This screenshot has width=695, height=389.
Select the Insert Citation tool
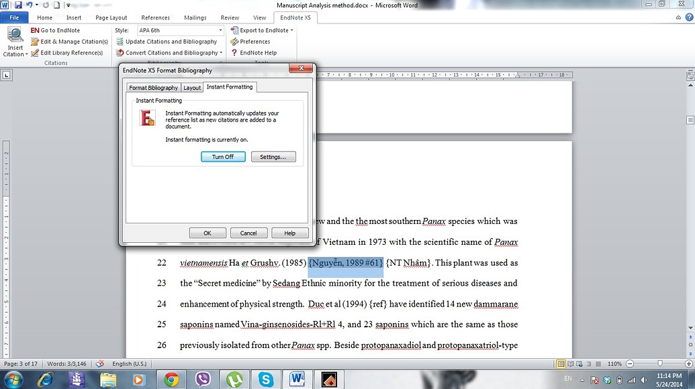[x=14, y=42]
